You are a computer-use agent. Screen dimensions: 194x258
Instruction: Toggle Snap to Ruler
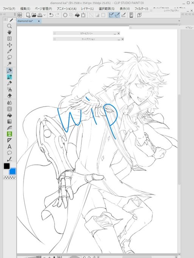(111, 15)
